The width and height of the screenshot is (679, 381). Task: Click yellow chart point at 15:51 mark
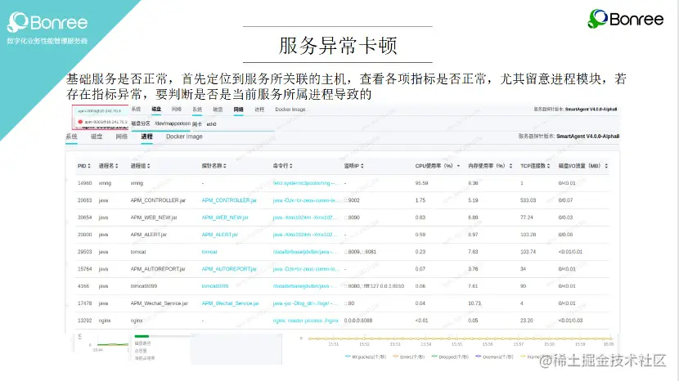[334, 338]
